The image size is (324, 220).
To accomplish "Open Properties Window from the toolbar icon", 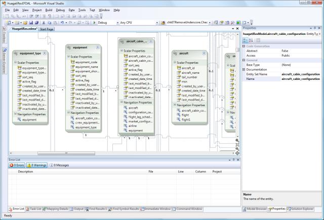I will pyautogui.click(x=221, y=22).
